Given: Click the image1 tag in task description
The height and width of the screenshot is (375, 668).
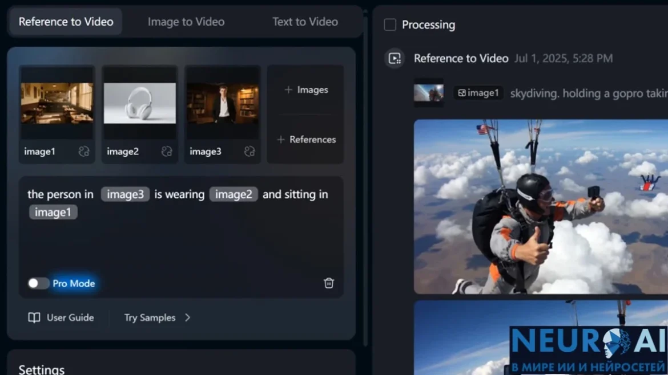Looking at the screenshot, I should click(x=478, y=93).
